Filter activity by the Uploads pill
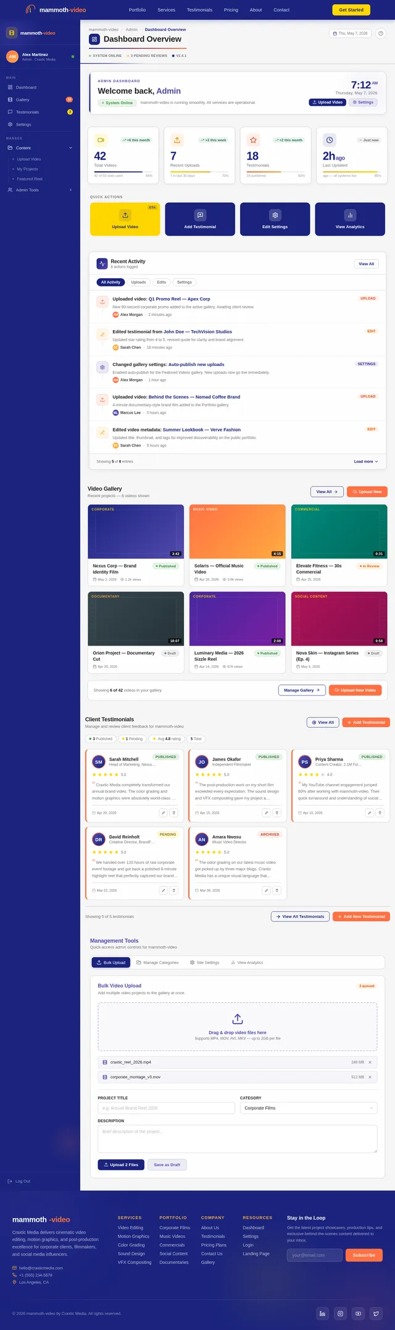Viewport: 395px width, 1330px height. pyautogui.click(x=139, y=282)
